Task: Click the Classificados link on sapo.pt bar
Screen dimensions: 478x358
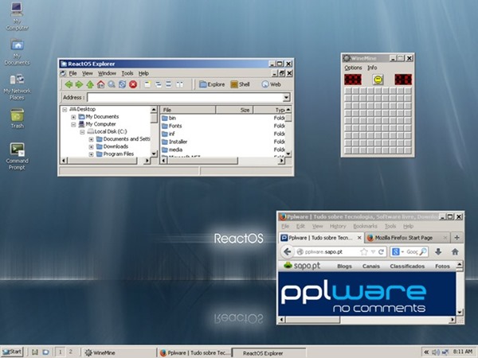Action: (407, 266)
